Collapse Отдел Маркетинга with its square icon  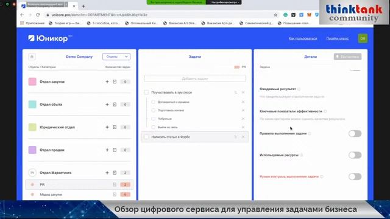[115, 173]
